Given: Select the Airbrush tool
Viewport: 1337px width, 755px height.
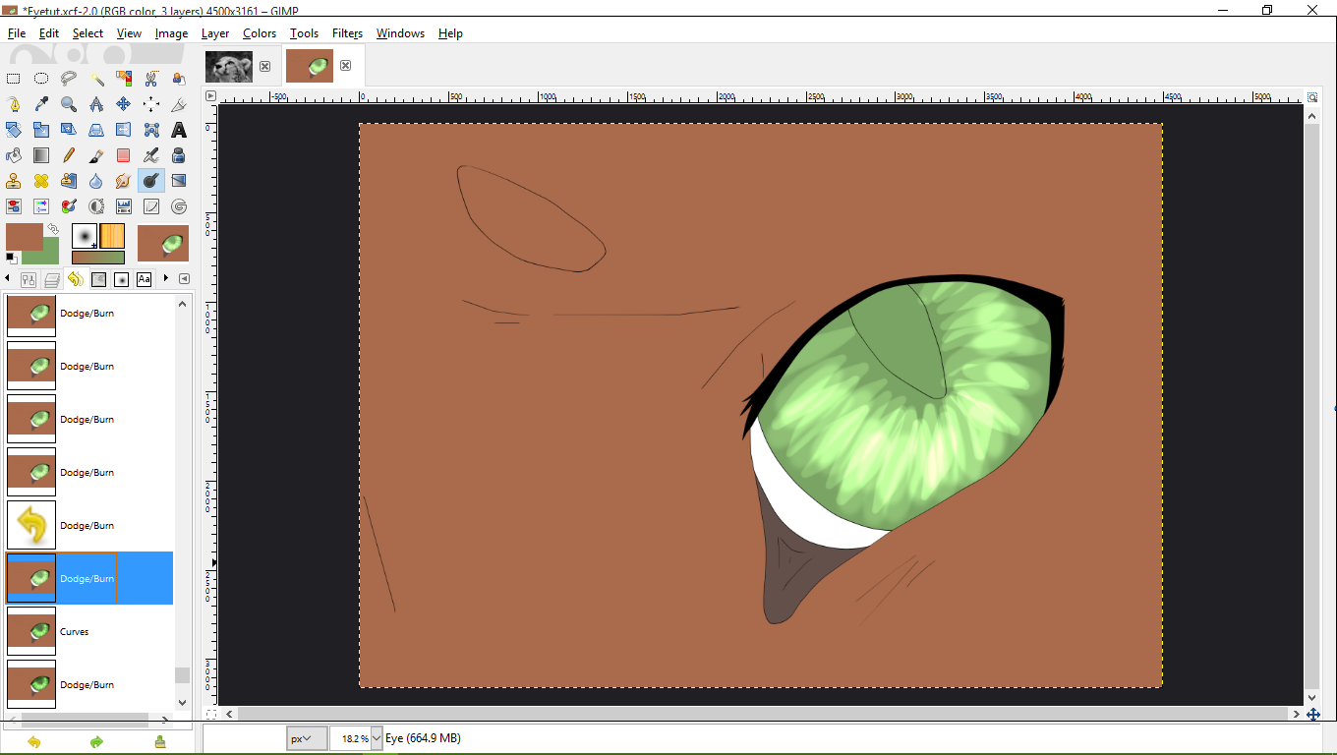Looking at the screenshot, I should pyautogui.click(x=151, y=155).
